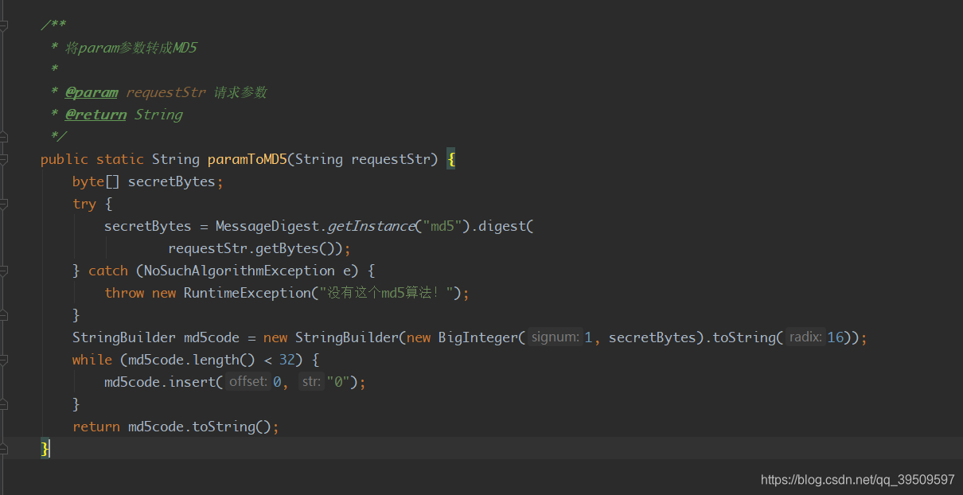The image size is (963, 495).
Task: Place cursor at highlighted opening brace
Action: pos(451,159)
